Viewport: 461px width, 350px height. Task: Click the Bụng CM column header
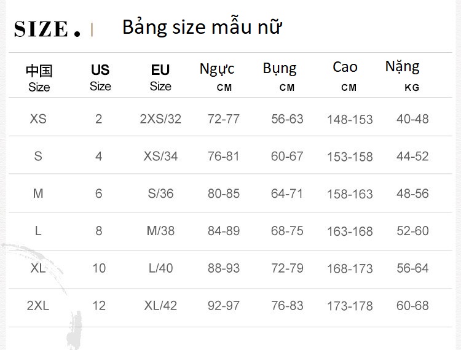[x=280, y=76]
